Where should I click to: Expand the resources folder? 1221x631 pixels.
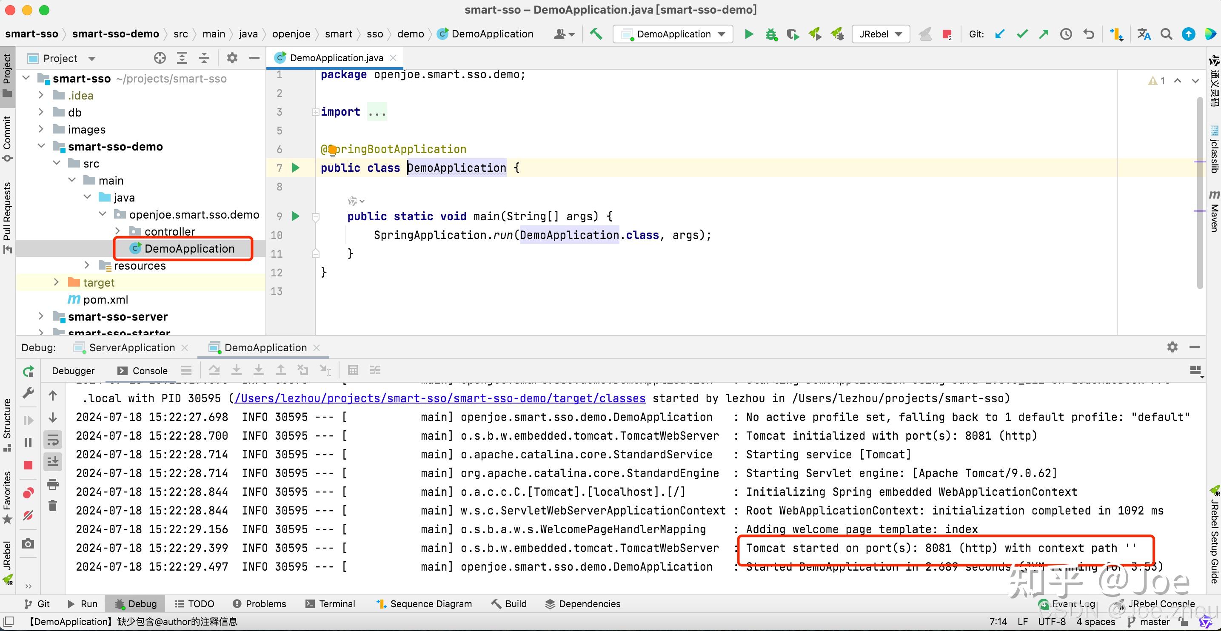tap(87, 265)
